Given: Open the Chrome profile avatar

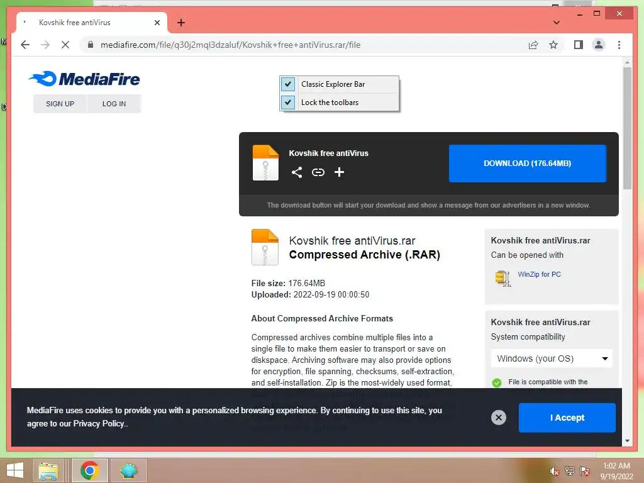Looking at the screenshot, I should [x=599, y=45].
